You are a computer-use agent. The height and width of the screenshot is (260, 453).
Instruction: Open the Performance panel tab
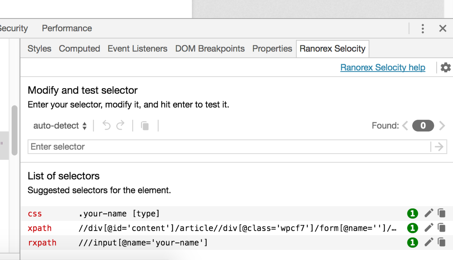click(67, 28)
